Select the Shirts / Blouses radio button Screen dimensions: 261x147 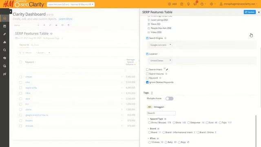[x=150, y=122]
